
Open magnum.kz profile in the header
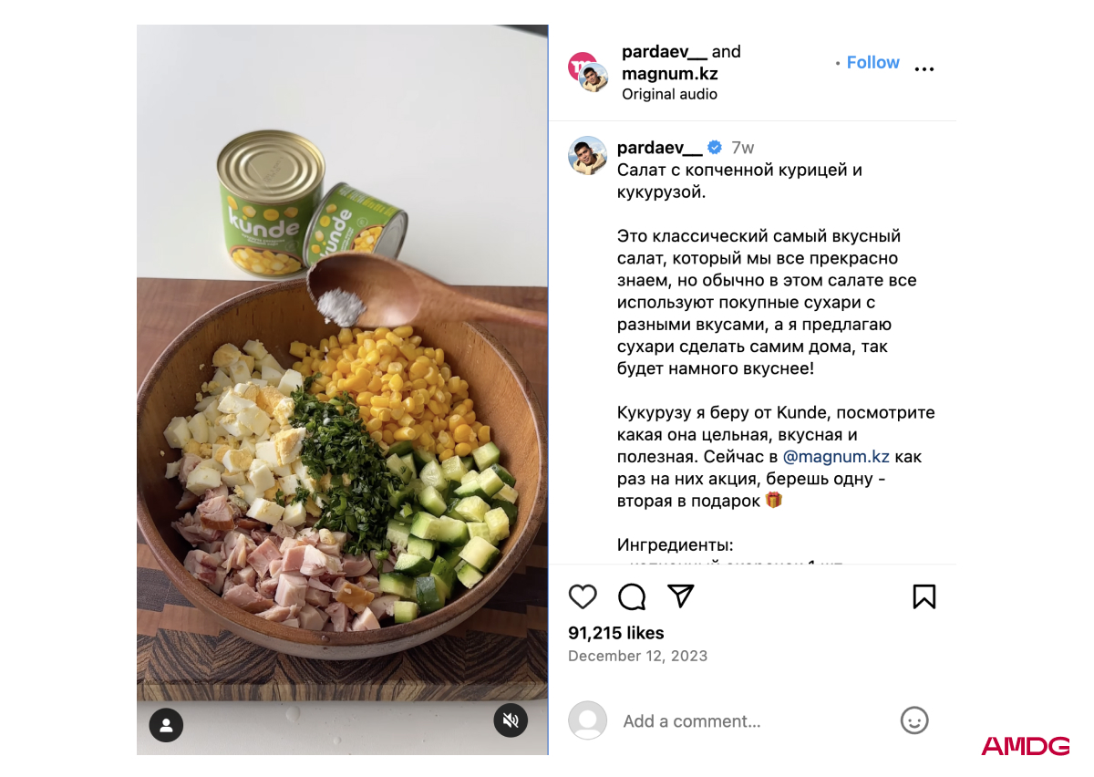click(x=670, y=73)
